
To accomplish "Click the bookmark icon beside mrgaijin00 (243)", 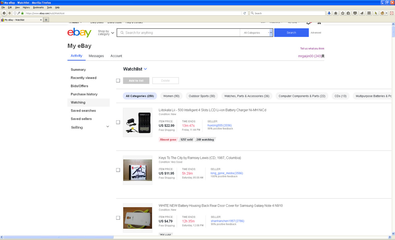I will click(323, 56).
